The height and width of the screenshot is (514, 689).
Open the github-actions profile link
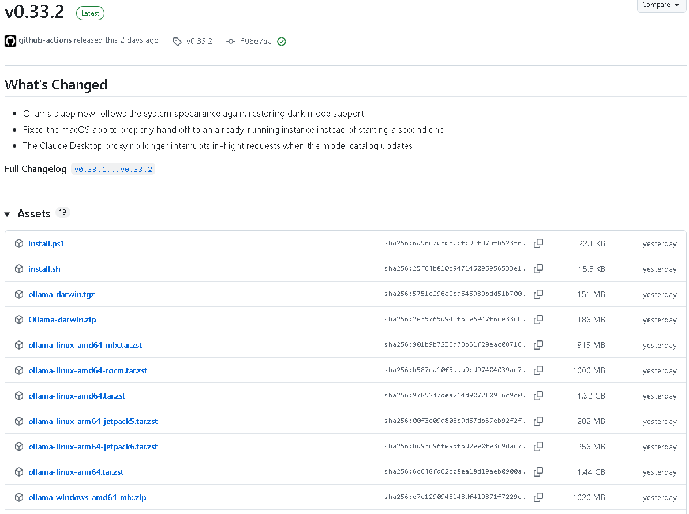pos(45,40)
